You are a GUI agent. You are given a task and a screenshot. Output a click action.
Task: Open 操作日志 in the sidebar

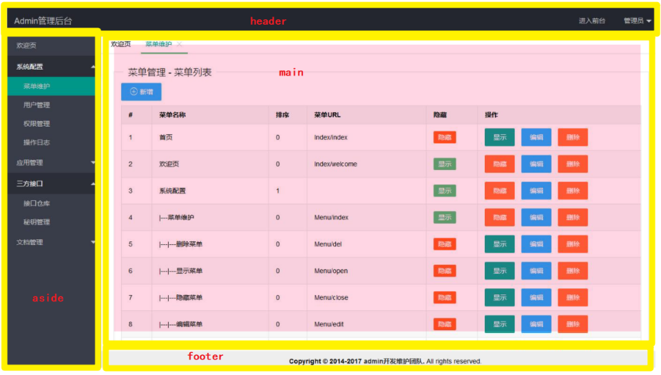click(51, 142)
